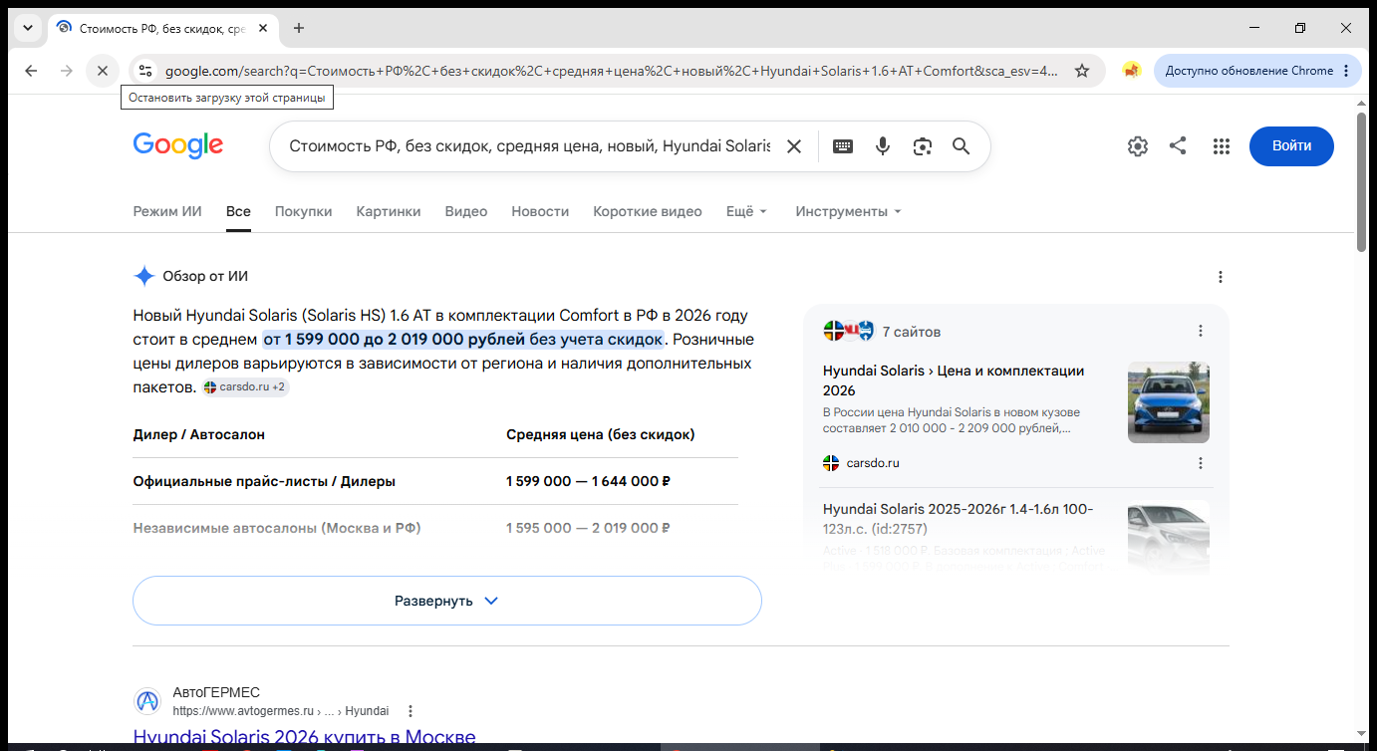Screen dimensions: 1377x751
Task: Clear the search query with X
Action: tap(794, 146)
